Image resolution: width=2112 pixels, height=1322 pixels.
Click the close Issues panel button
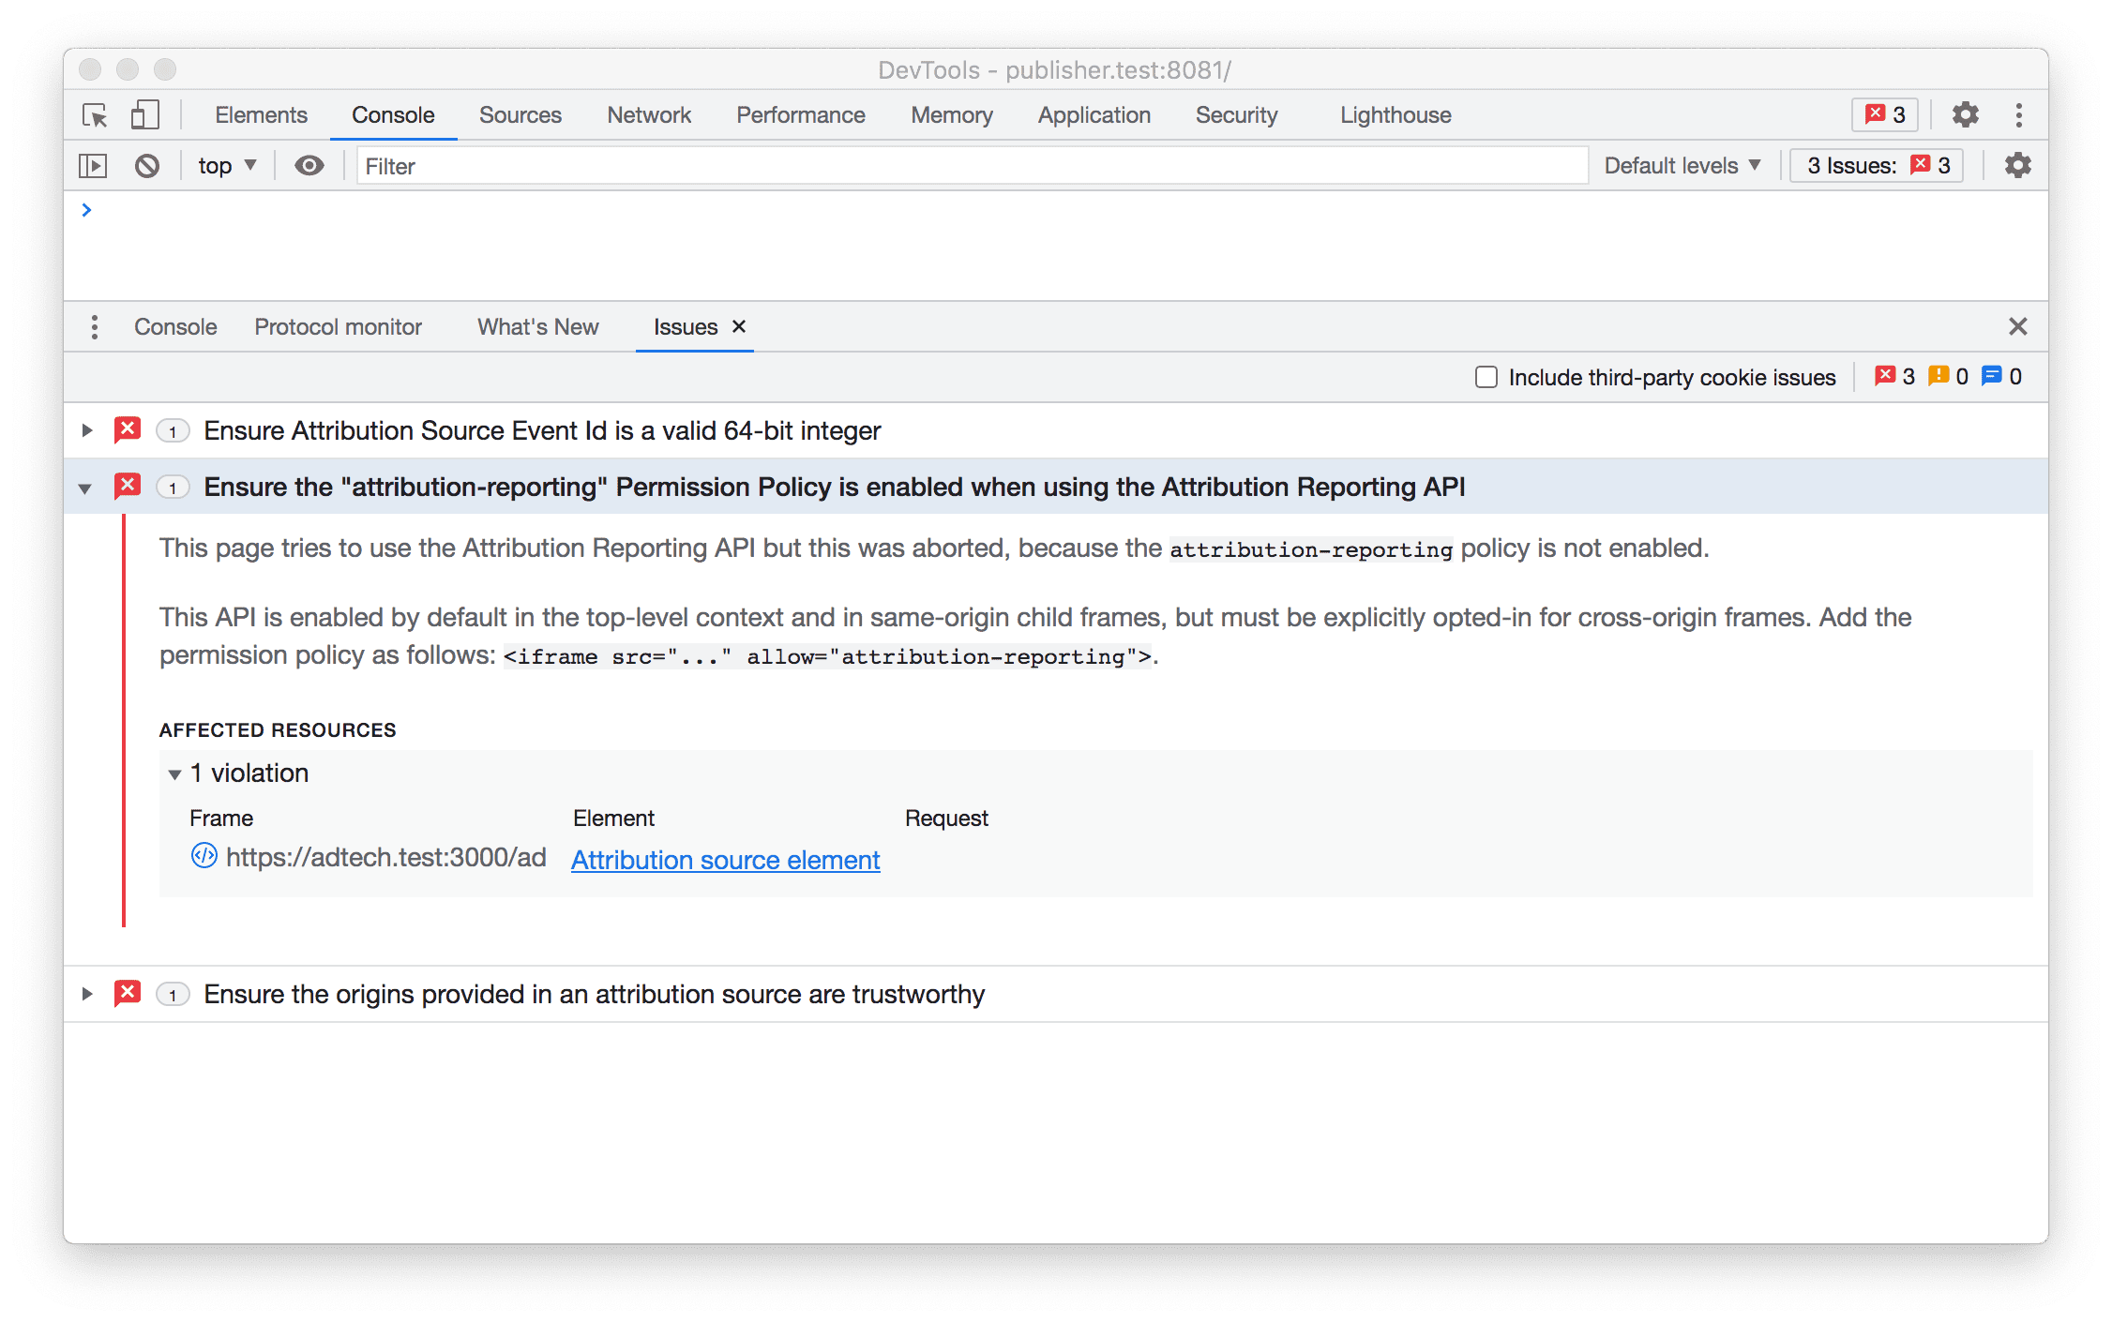point(738,324)
